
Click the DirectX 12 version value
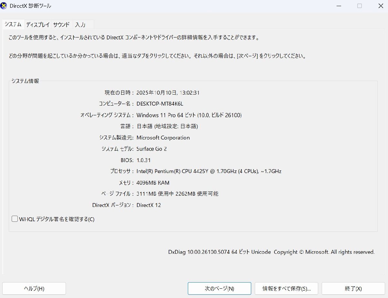click(149, 205)
